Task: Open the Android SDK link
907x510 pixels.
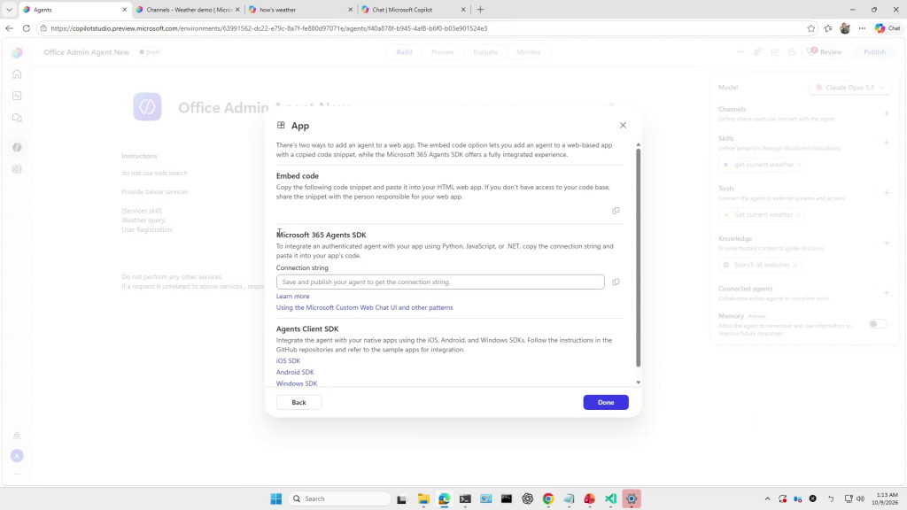Action: pos(295,373)
